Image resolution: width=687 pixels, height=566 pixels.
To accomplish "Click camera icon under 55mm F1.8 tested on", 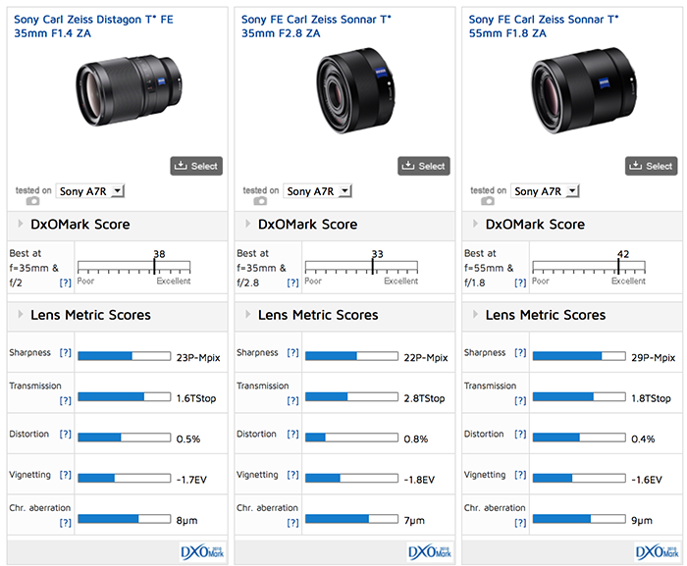I will [x=487, y=201].
